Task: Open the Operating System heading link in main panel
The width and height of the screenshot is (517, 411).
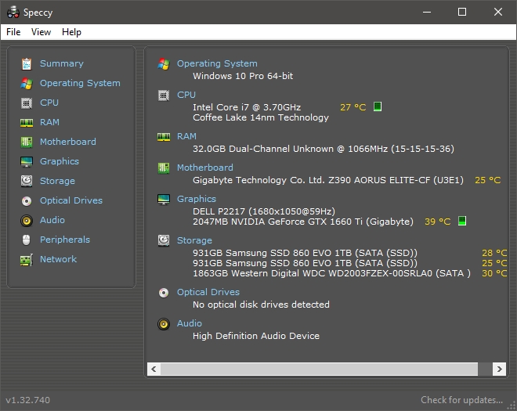Action: point(217,63)
